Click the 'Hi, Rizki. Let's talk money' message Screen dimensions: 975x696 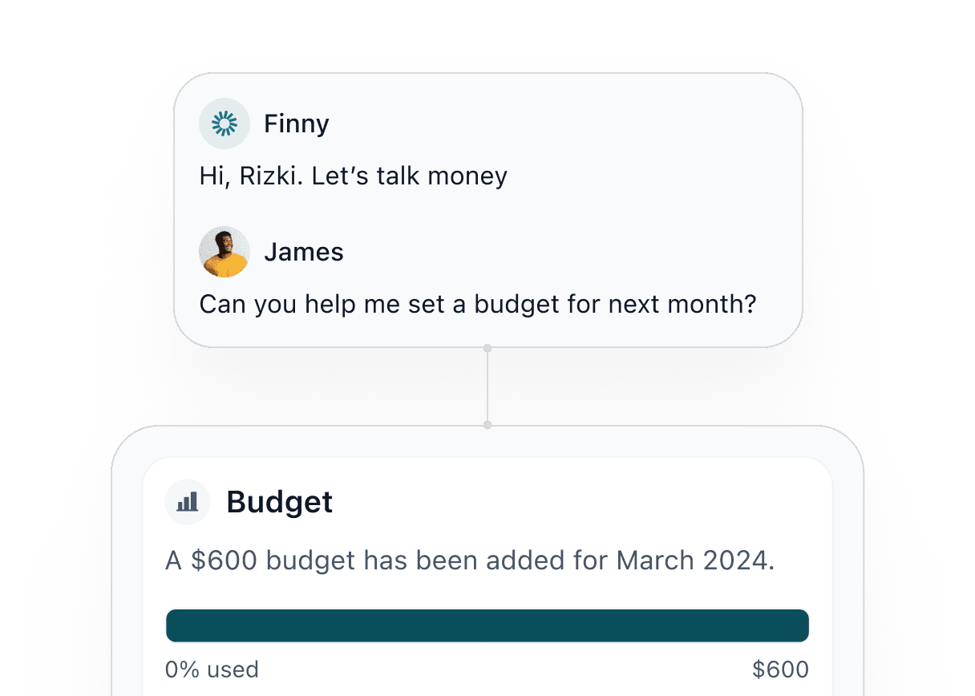click(x=353, y=176)
